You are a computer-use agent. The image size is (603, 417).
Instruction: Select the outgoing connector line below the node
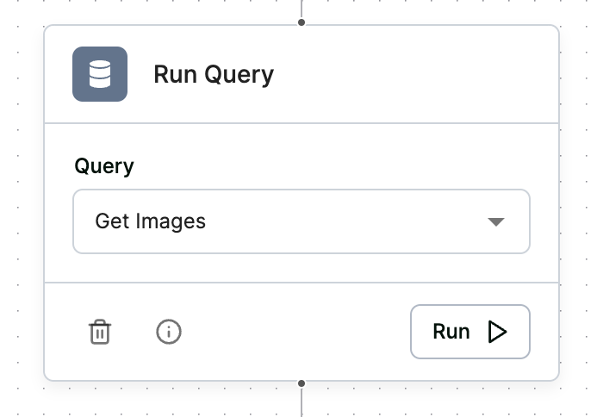pyautogui.click(x=301, y=401)
